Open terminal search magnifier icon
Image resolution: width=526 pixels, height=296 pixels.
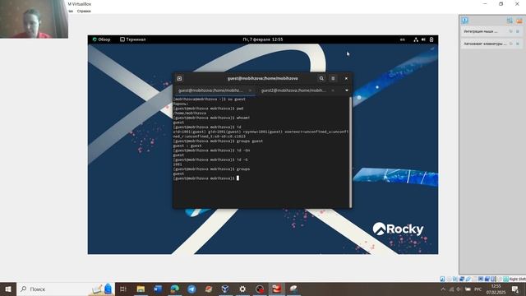pyautogui.click(x=321, y=79)
